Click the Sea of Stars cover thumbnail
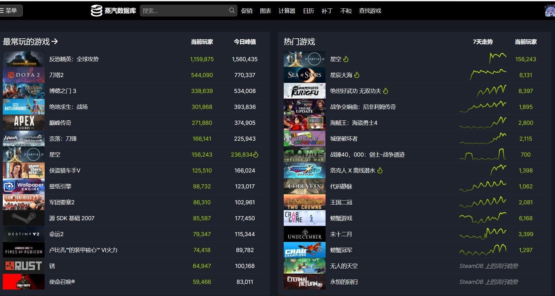Viewport: 555px width, 296px height. point(304,75)
